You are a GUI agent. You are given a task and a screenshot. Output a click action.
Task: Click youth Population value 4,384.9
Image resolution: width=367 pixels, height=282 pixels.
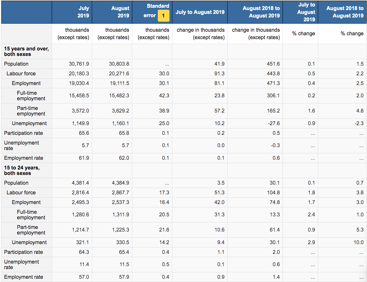pos(120,183)
